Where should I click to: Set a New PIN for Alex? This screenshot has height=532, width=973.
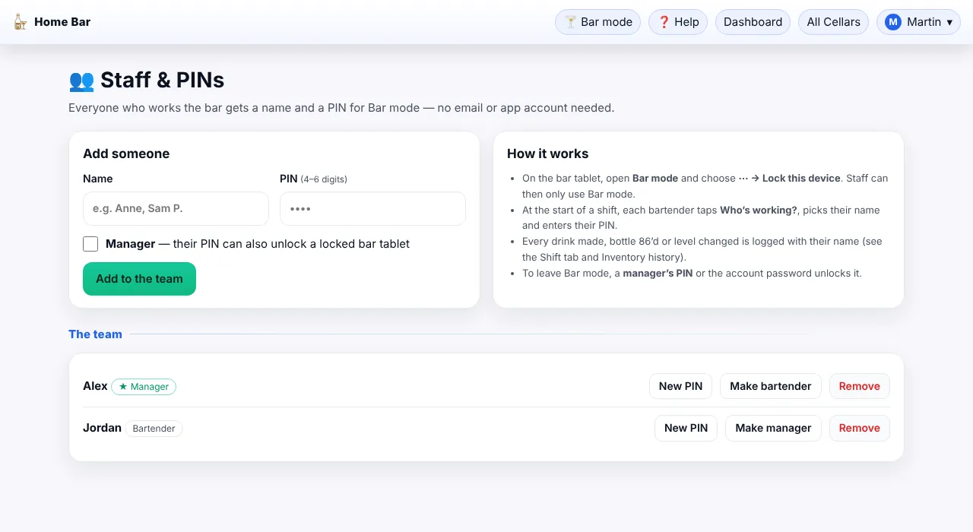[x=680, y=386]
